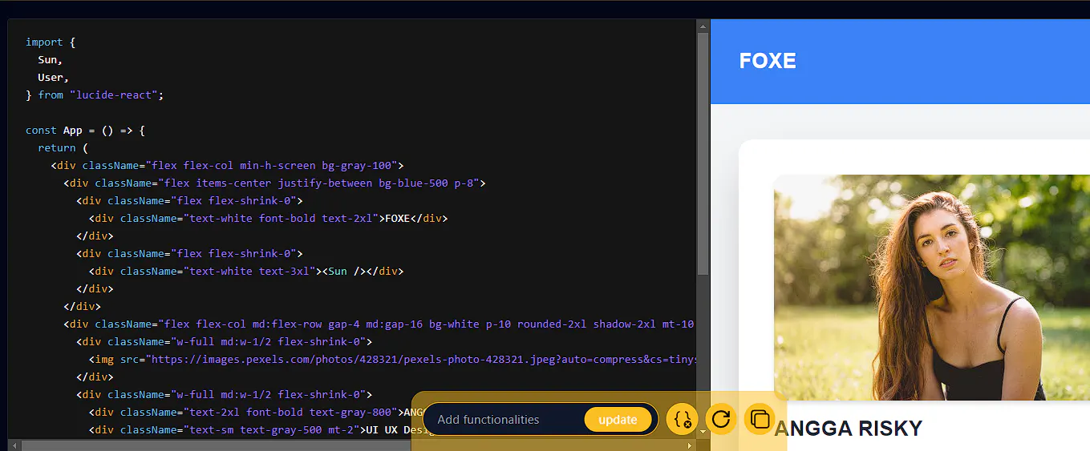The width and height of the screenshot is (1090, 451).
Task: Click the "import {" line in code editor
Action: pos(51,42)
